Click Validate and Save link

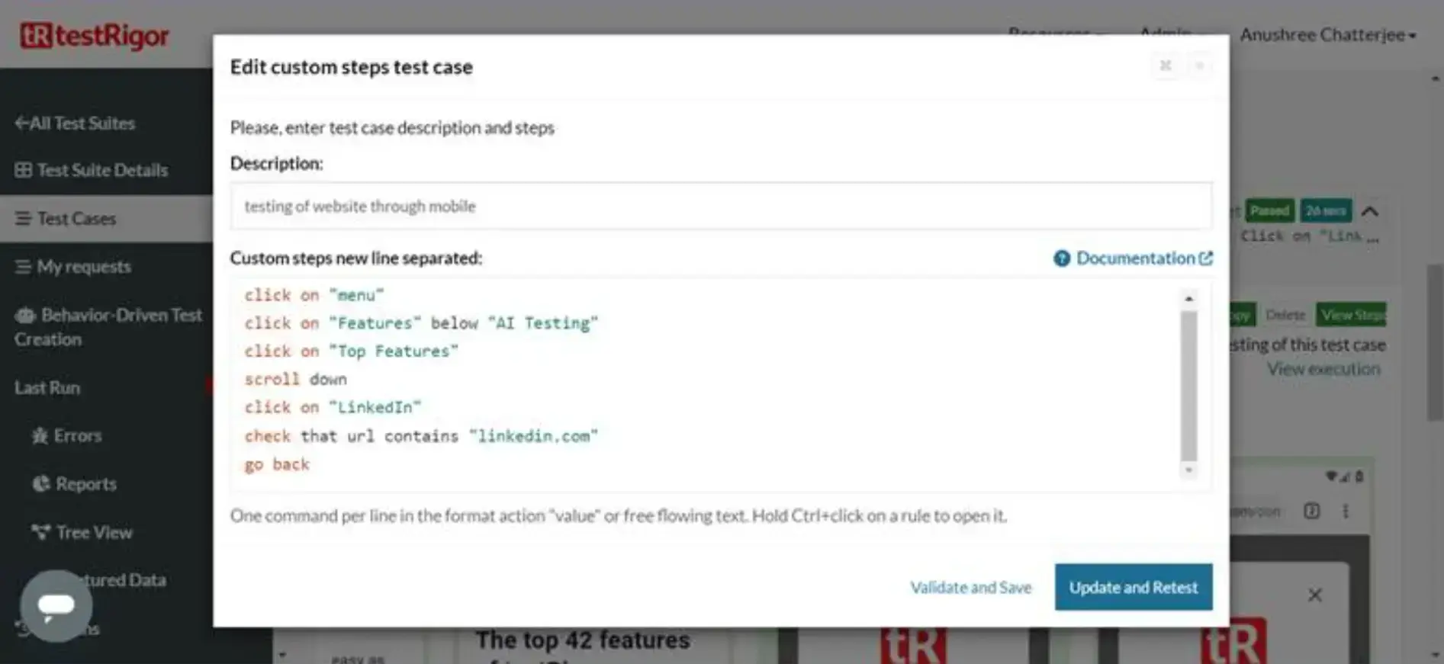tap(970, 587)
